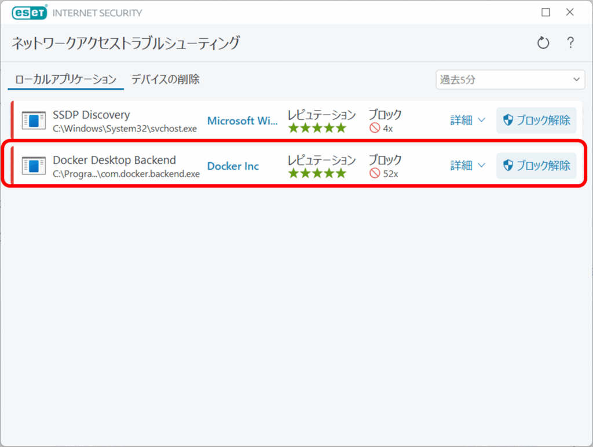Screen dimensions: 593x447
Task: Click ブロック解除 for SSDP Discovery
Action: 536,120
